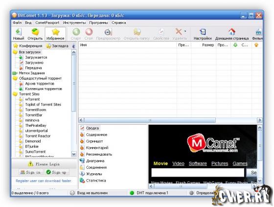Open the dropdown arrow beside Удалить
The image size is (274, 207).
pyautogui.click(x=185, y=31)
